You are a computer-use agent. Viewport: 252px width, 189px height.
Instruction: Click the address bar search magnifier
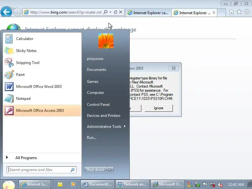106,12
